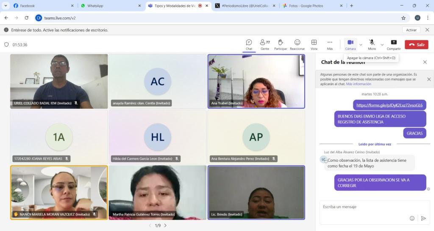Toggle the Micro microphone mute
The width and height of the screenshot is (434, 231).
372,44
